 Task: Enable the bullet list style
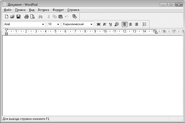point(145,24)
